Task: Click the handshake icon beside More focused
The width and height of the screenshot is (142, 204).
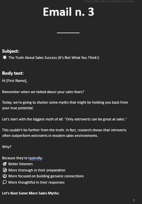Action: tap(5, 176)
